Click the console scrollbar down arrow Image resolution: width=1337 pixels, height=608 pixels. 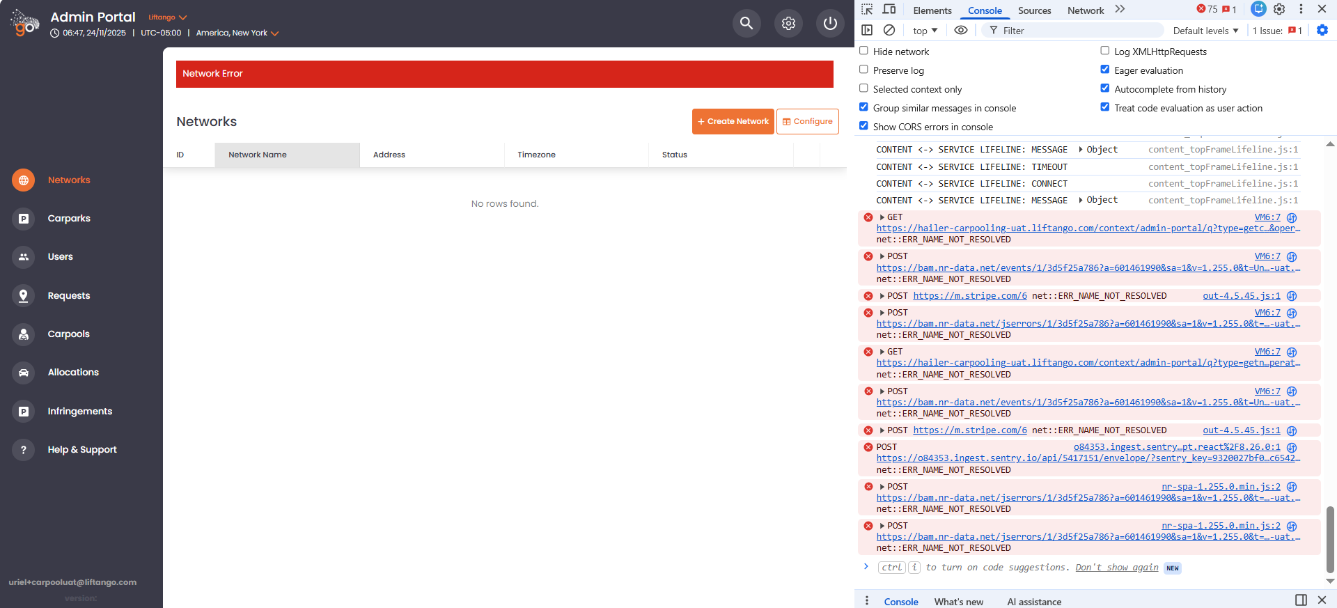coord(1330,581)
